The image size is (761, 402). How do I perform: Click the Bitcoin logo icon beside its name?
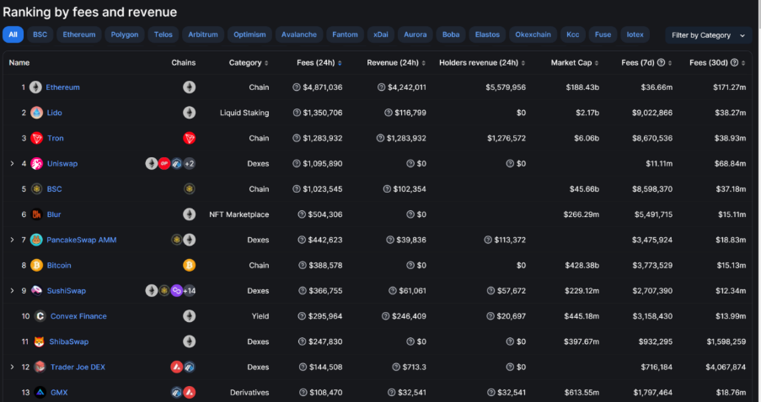pyautogui.click(x=36, y=266)
